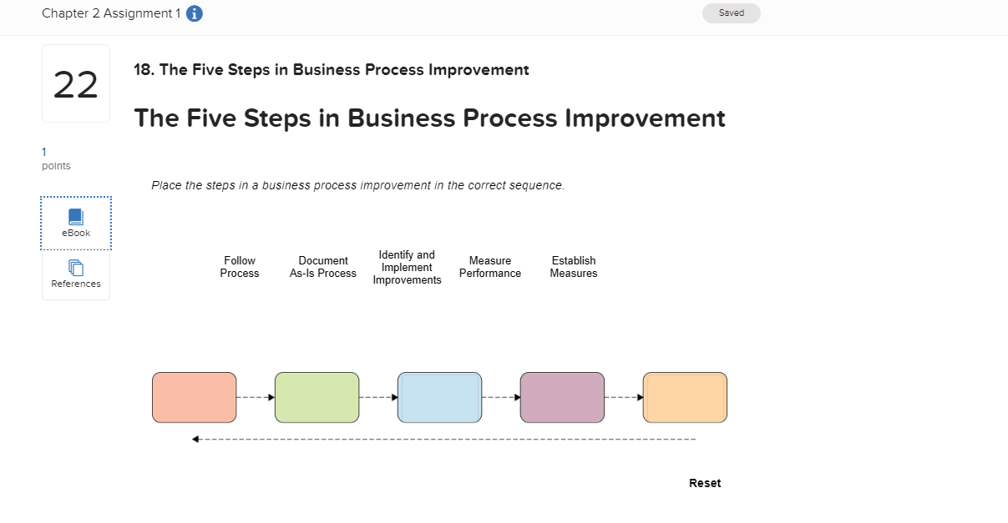The width and height of the screenshot is (1008, 523).
Task: Click the "Chapter 2 Assignment 1" header text
Action: 113,13
